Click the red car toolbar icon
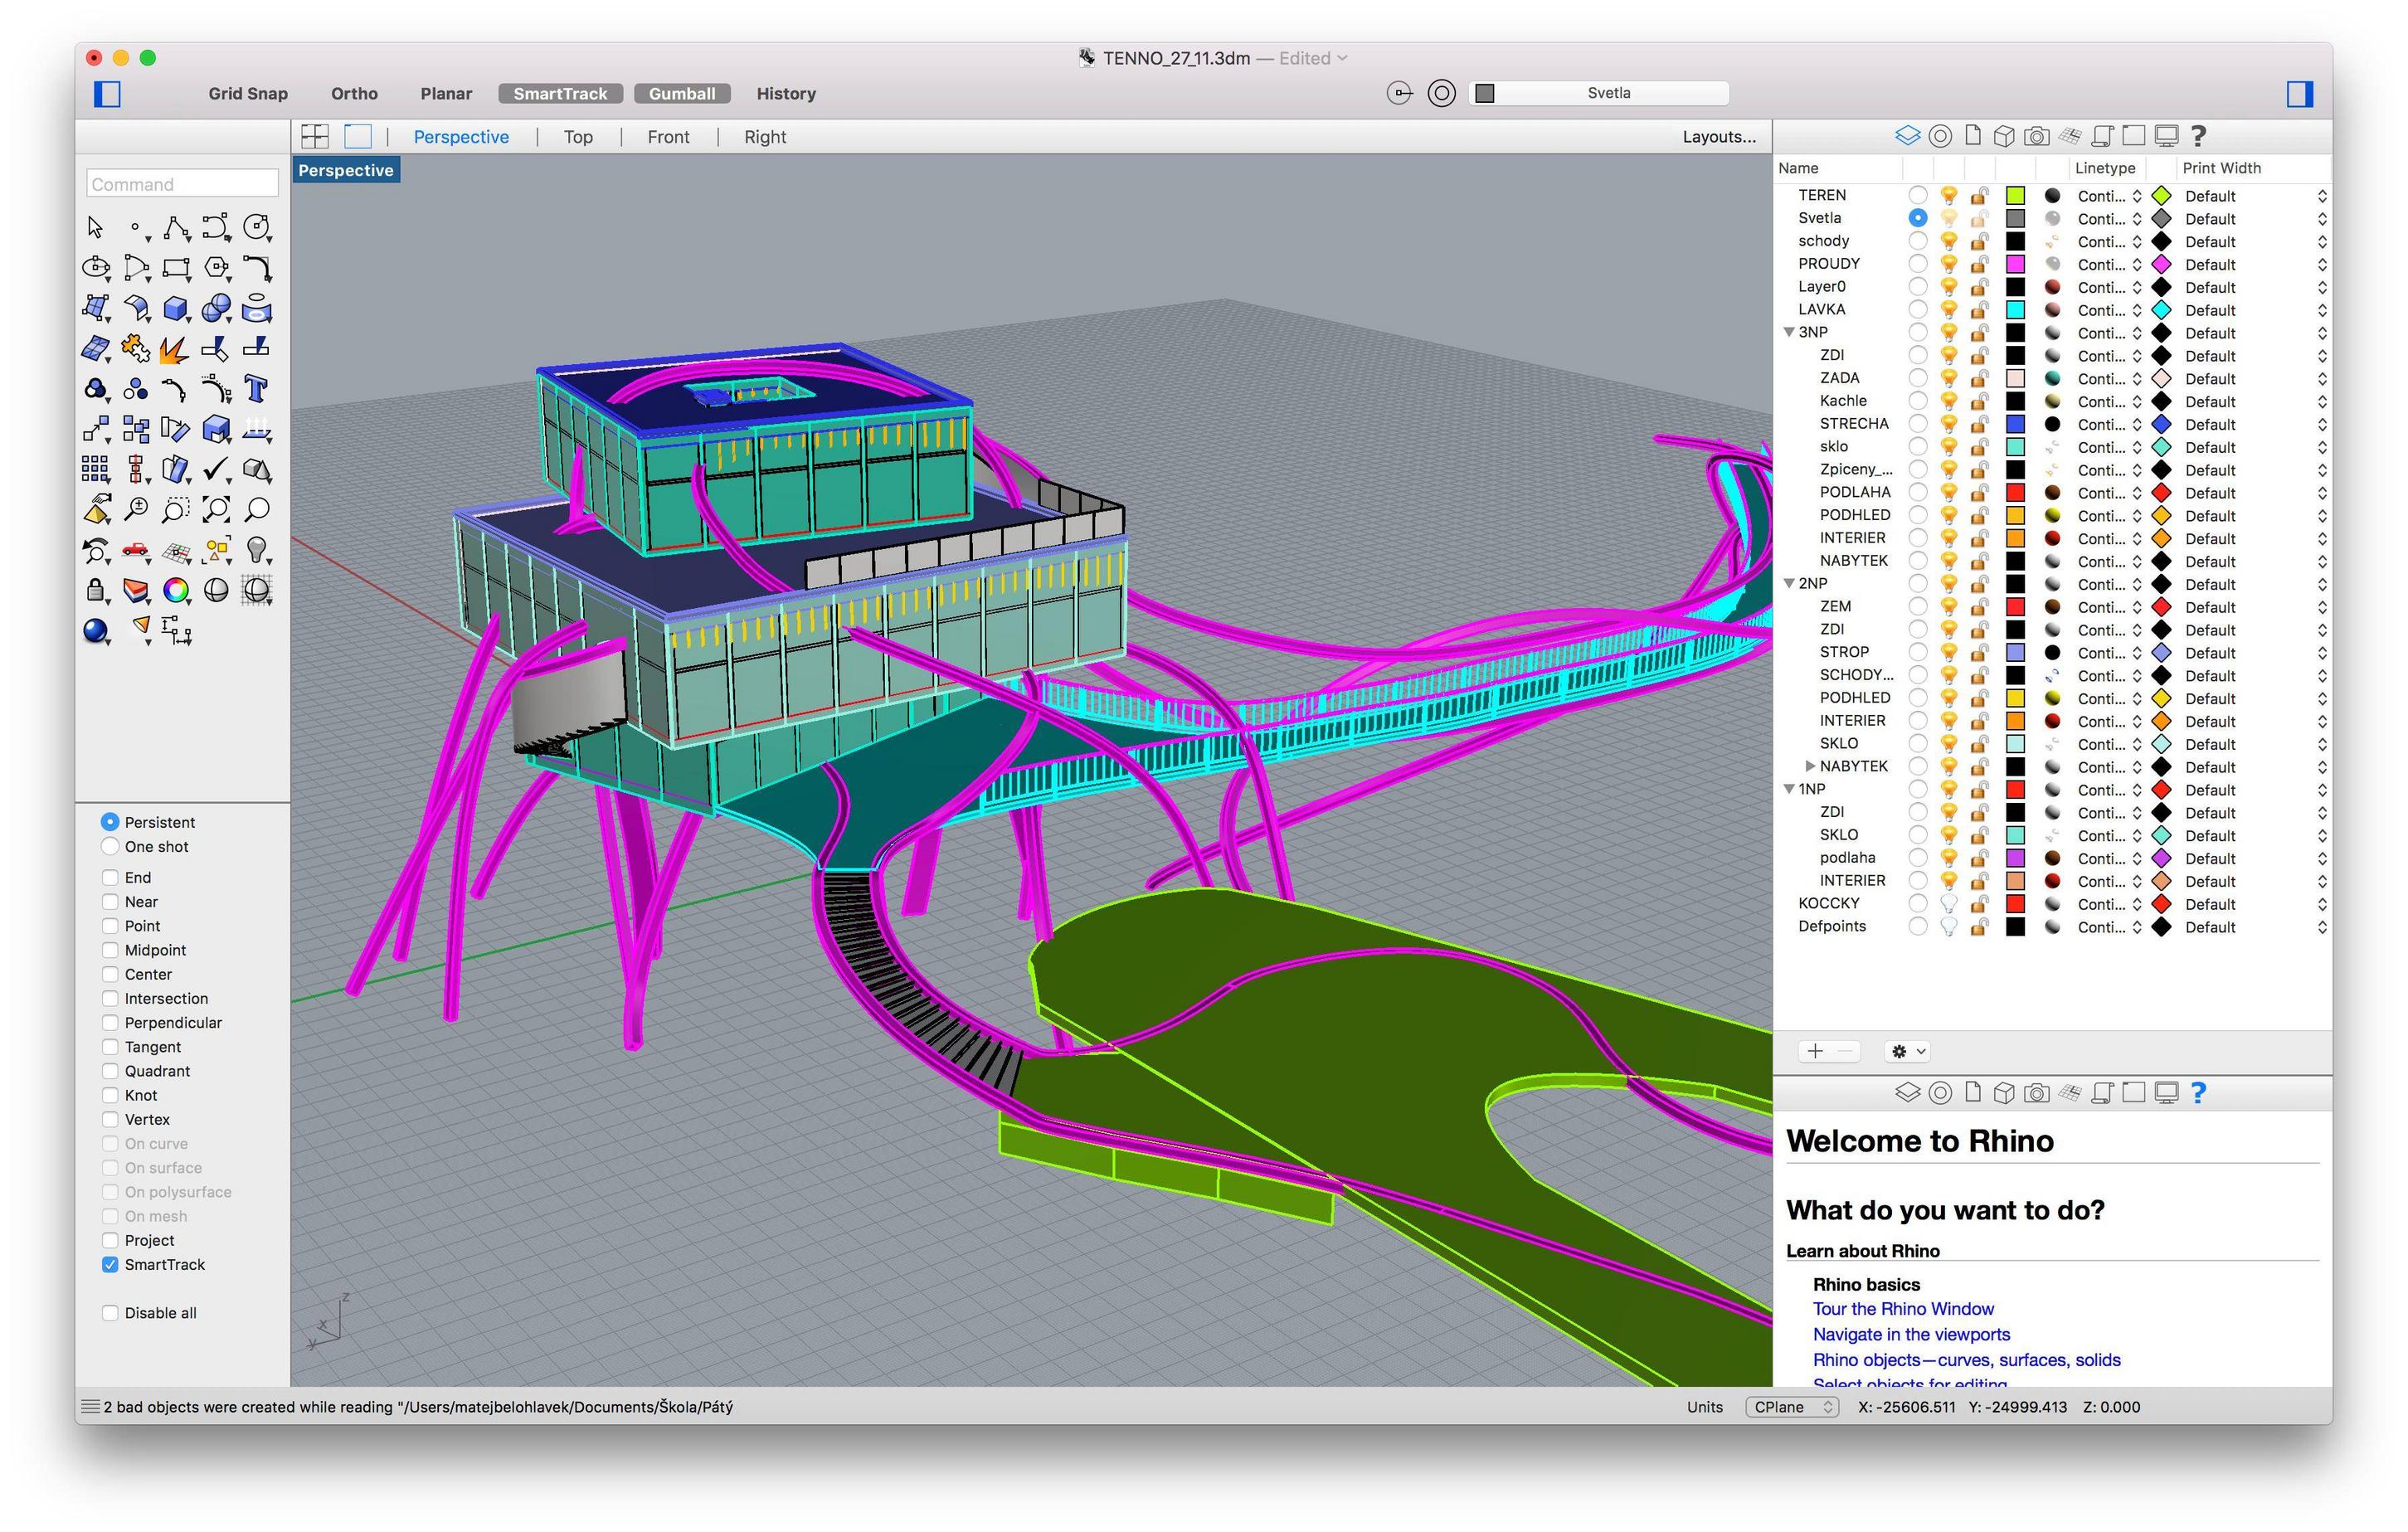The height and width of the screenshot is (1532, 2408). [x=135, y=550]
